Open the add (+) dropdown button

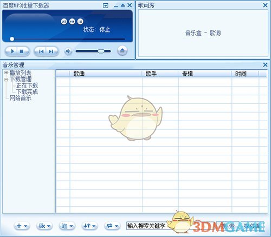[22, 226]
